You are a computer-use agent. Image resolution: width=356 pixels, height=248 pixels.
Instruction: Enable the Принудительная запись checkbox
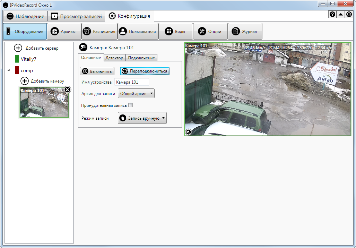(131, 105)
